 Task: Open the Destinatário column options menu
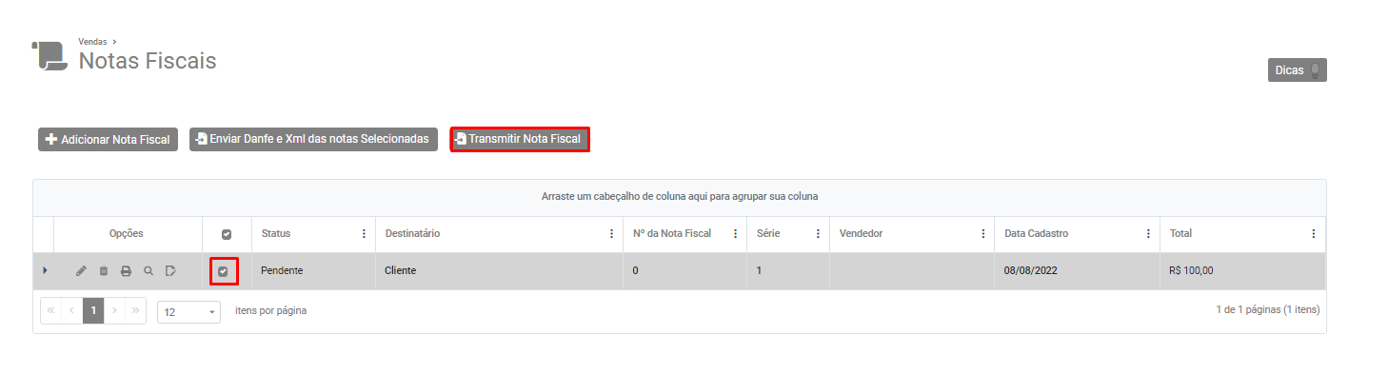[x=611, y=234]
